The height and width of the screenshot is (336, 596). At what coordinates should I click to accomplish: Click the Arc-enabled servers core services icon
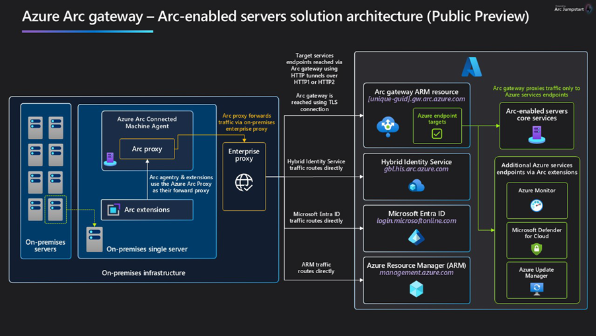[x=537, y=135]
